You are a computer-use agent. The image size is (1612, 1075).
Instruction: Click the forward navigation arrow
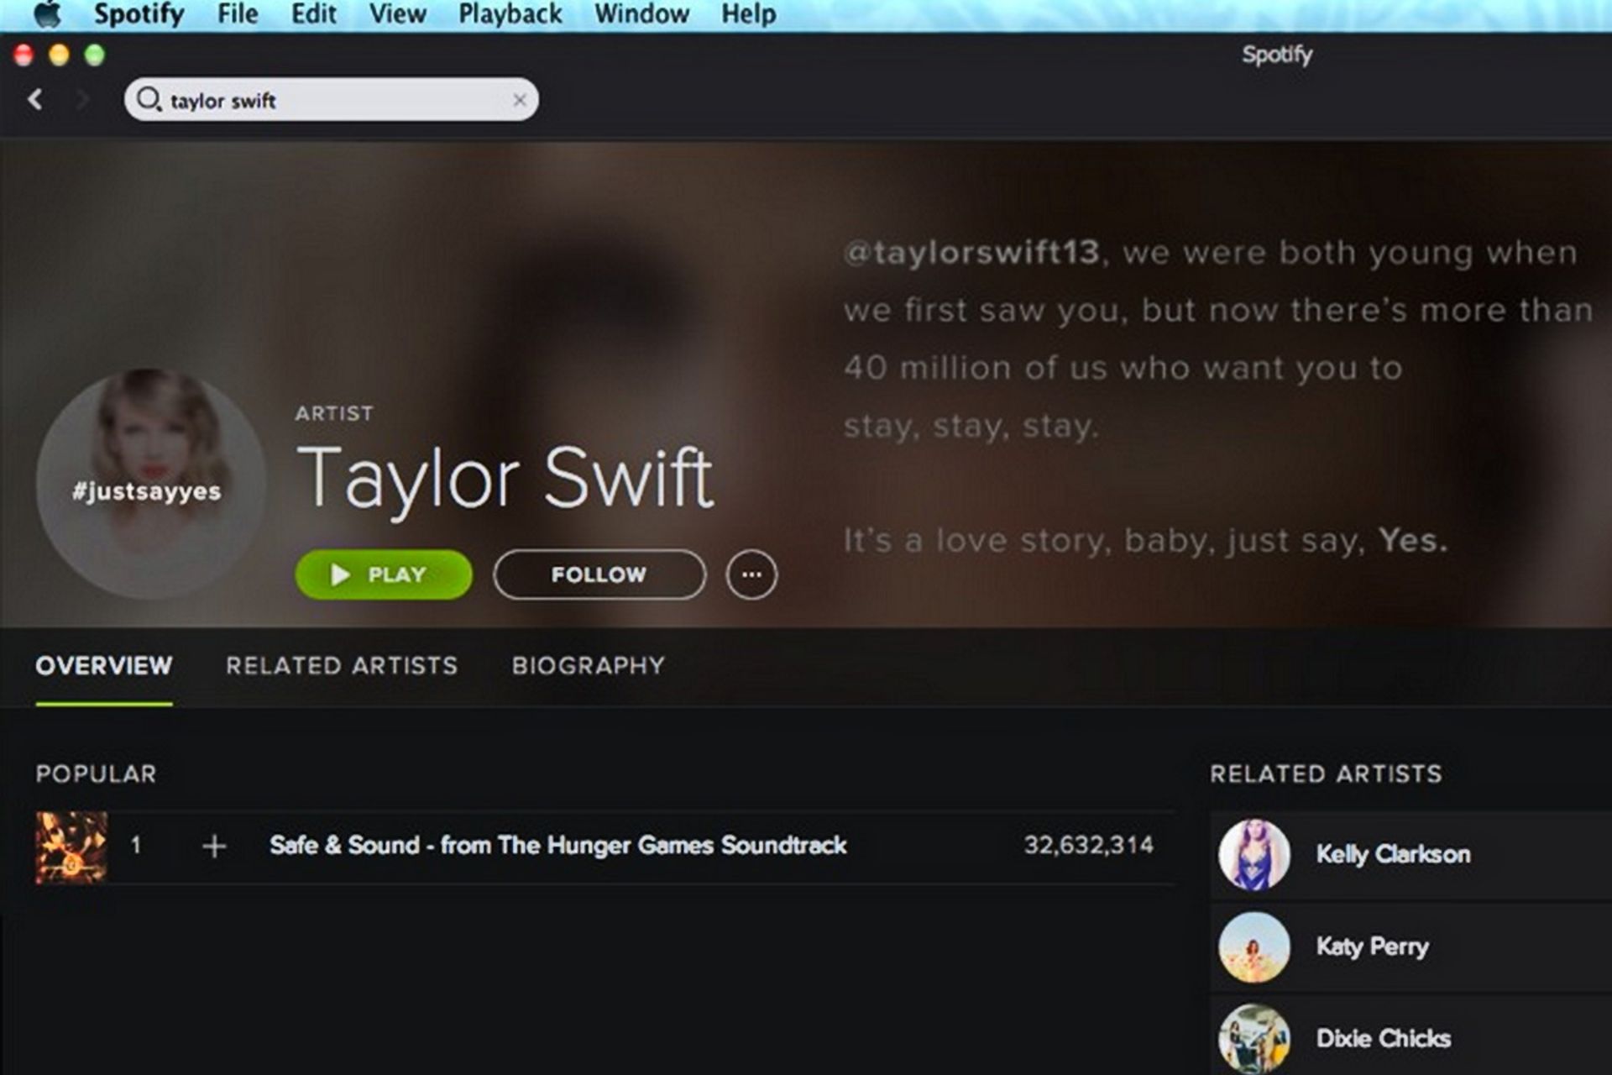click(x=82, y=100)
